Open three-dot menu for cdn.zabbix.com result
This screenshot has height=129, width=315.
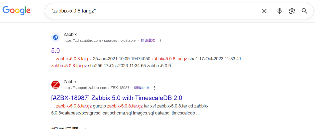161,40
